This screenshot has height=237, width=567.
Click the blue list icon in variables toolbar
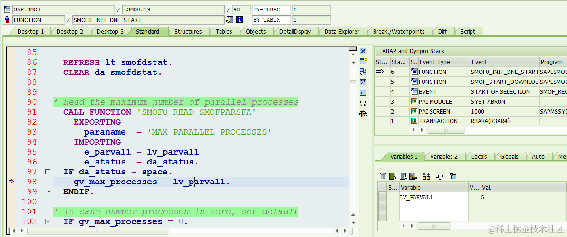403,176
